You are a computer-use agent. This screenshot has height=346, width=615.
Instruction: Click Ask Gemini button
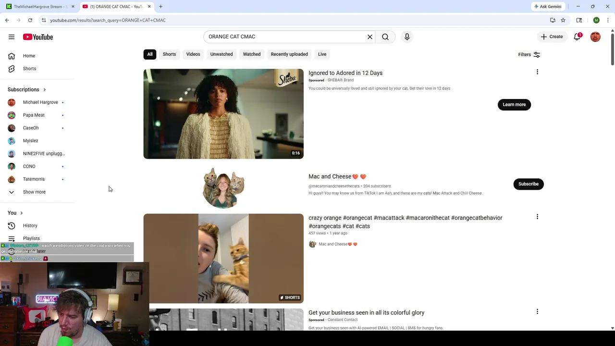(x=547, y=7)
